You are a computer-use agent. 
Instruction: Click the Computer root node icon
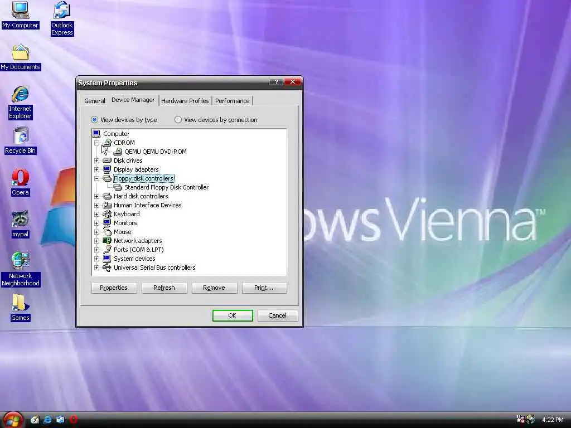click(x=96, y=134)
